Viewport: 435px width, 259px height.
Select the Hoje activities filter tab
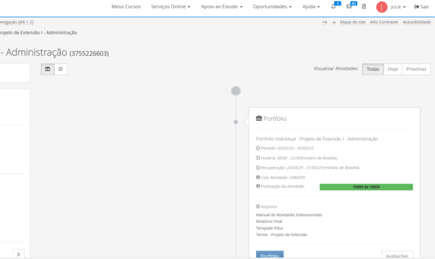[x=393, y=69]
